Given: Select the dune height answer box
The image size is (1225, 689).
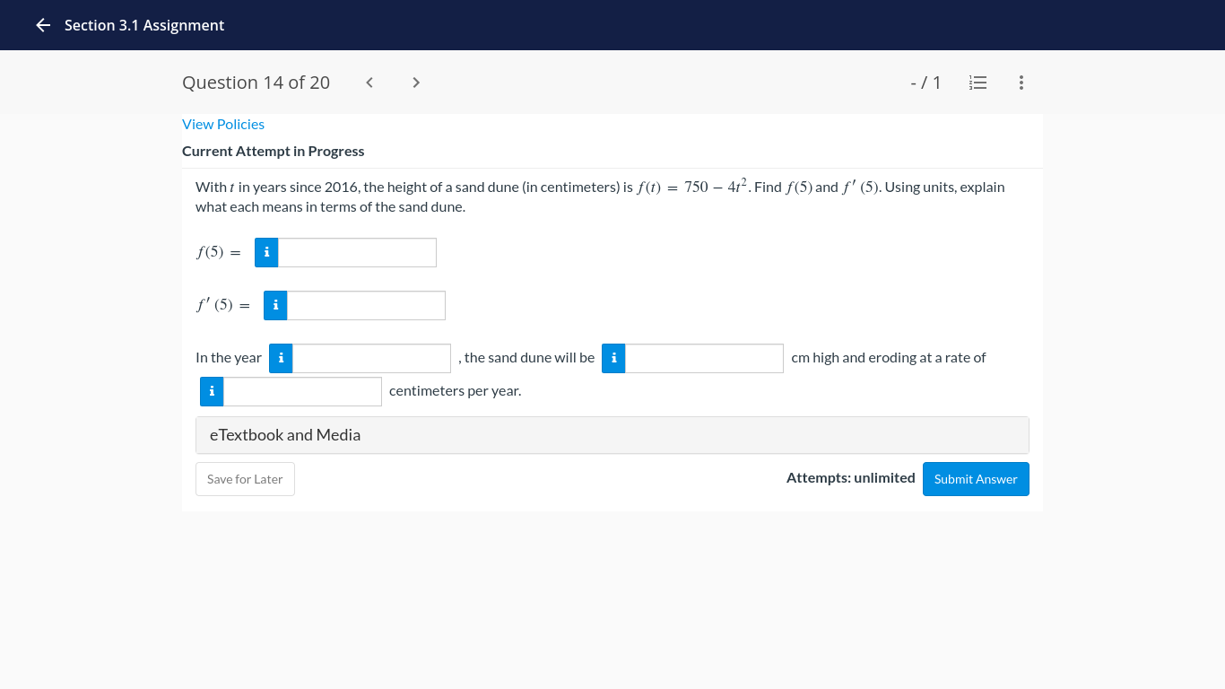Looking at the screenshot, I should pyautogui.click(x=704, y=358).
